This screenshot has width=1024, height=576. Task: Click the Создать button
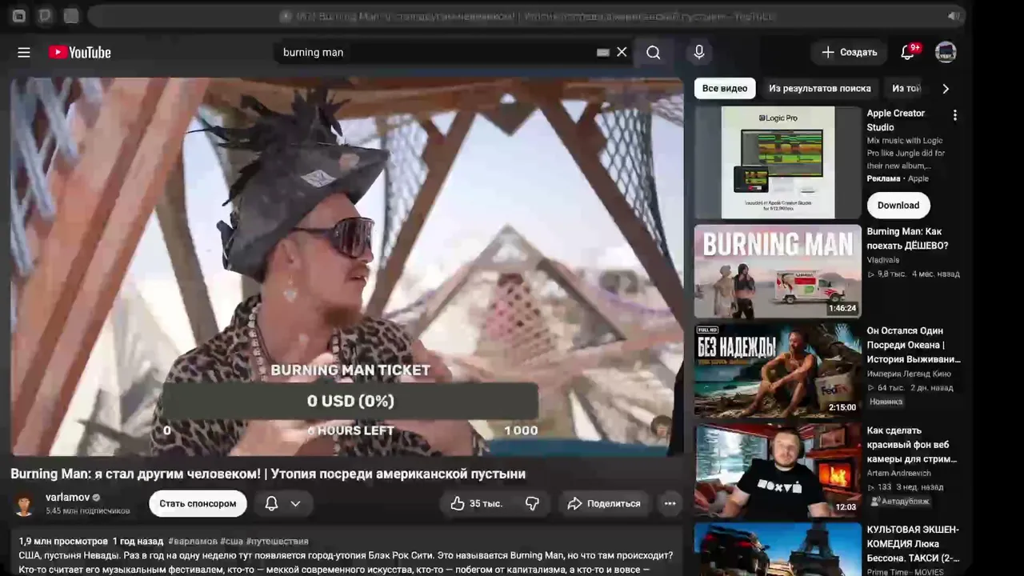coord(849,52)
